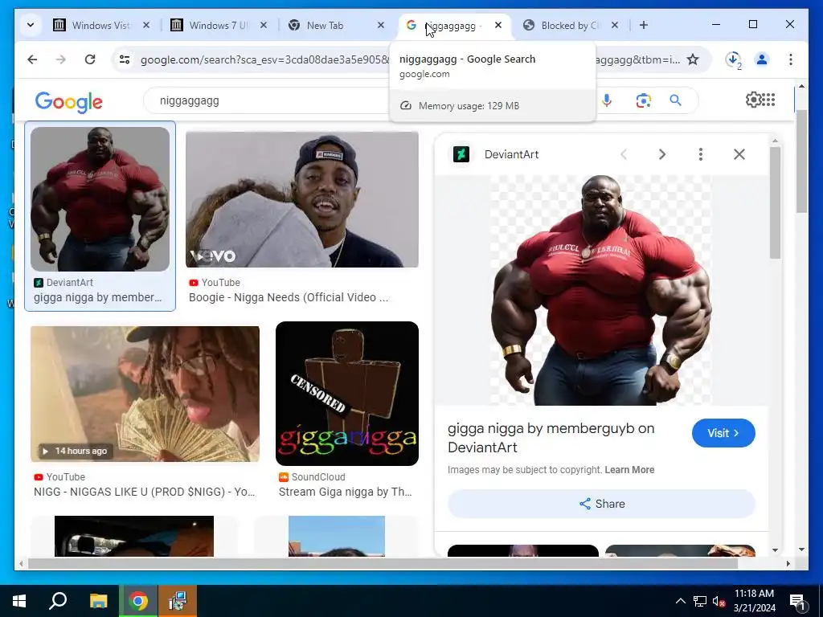The width and height of the screenshot is (823, 617).
Task: Bookmark this page with the star
Action: tap(693, 59)
